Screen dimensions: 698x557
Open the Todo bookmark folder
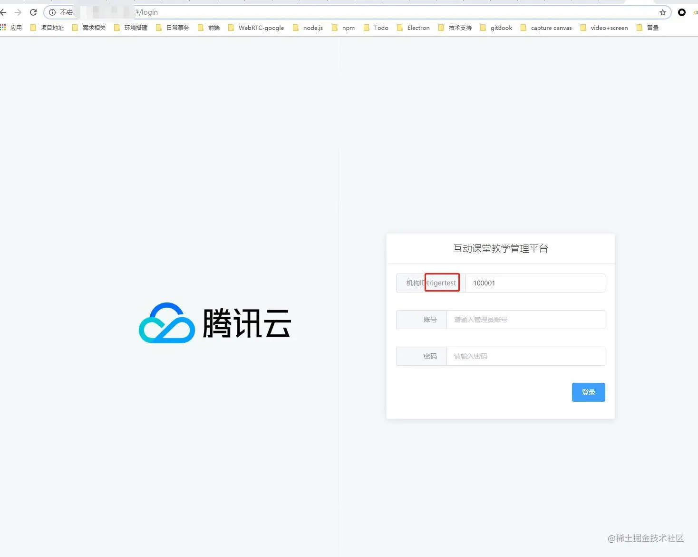(x=376, y=28)
